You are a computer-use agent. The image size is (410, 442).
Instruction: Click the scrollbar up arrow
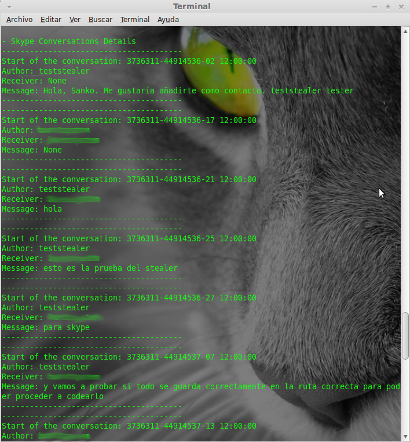[405, 31]
